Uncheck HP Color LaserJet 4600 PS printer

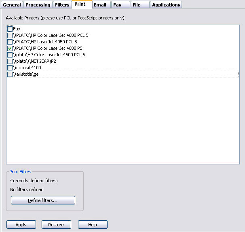tap(10, 49)
